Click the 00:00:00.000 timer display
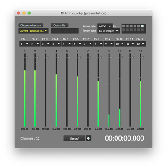Screen dimensions: 167x168 pyautogui.click(x=124, y=138)
